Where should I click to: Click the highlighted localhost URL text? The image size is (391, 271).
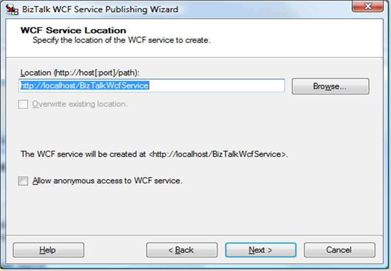(x=84, y=86)
